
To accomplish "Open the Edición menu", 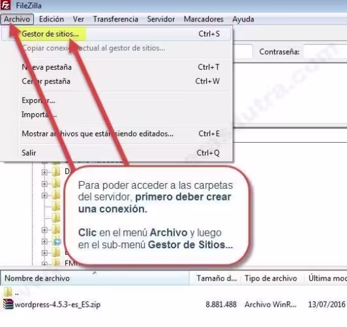I will [x=52, y=20].
